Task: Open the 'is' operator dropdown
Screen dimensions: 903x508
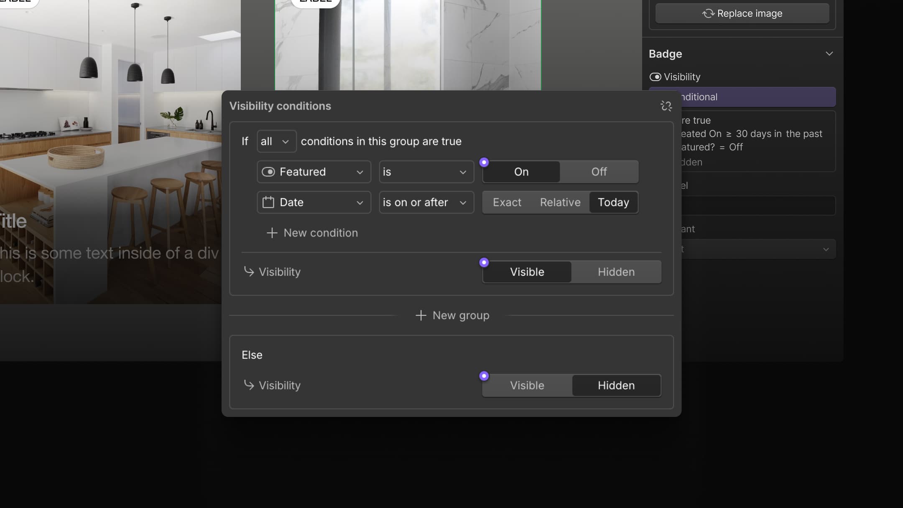Action: tap(426, 172)
